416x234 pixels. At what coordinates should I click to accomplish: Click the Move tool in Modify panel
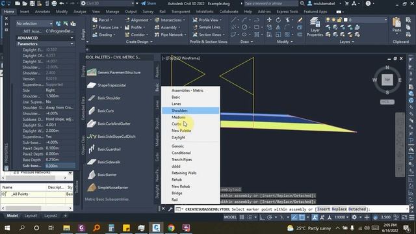point(269,20)
